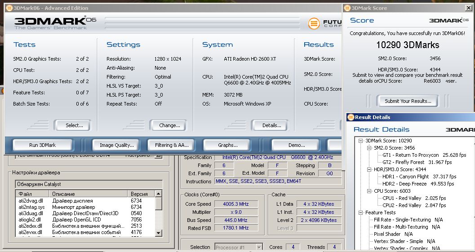The width and height of the screenshot is (475, 252).
Task: Select ati2edxx.dll driver row
Action: 85,226
